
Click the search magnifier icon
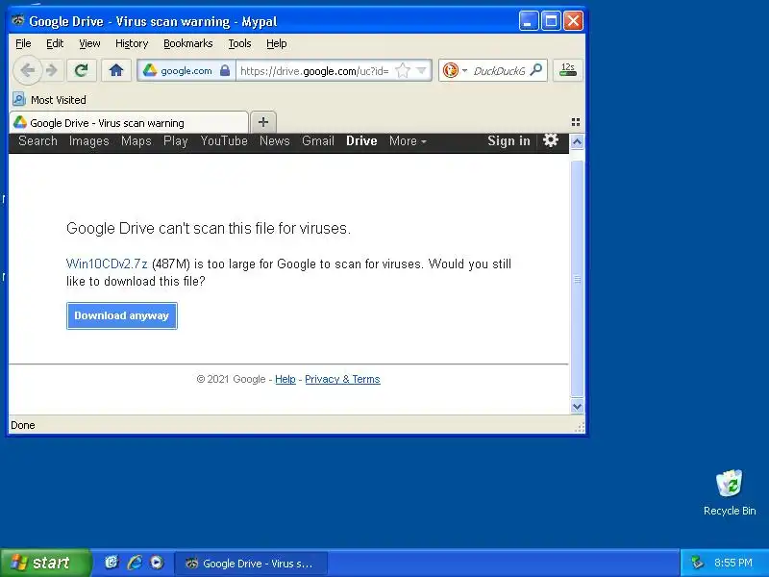[x=536, y=70]
